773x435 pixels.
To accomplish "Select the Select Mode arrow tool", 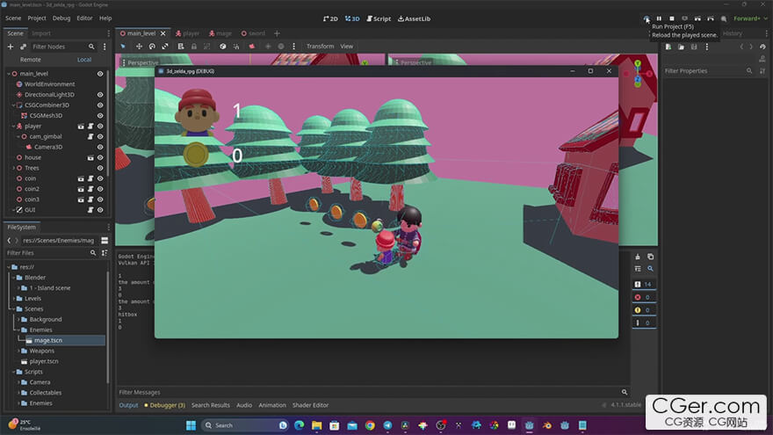I will click(123, 47).
